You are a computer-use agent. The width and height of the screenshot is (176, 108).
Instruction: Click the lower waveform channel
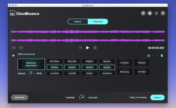point(88,40)
